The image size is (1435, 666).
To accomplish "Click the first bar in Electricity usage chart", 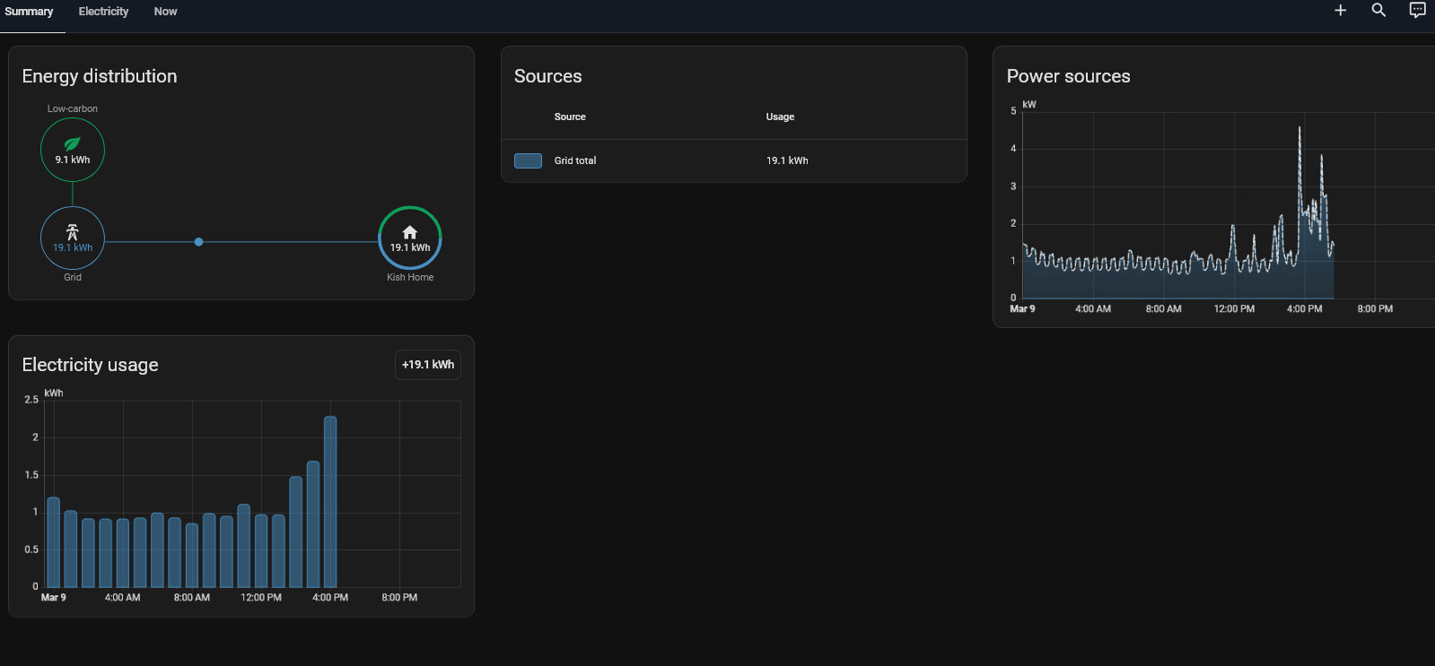I will coord(53,541).
